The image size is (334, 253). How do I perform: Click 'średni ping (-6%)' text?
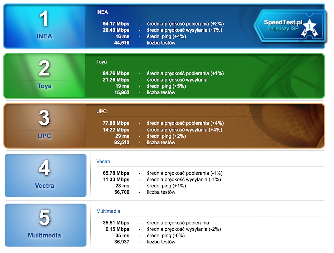(166, 236)
